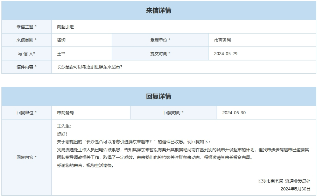Select the 受理单位 label

point(160,40)
